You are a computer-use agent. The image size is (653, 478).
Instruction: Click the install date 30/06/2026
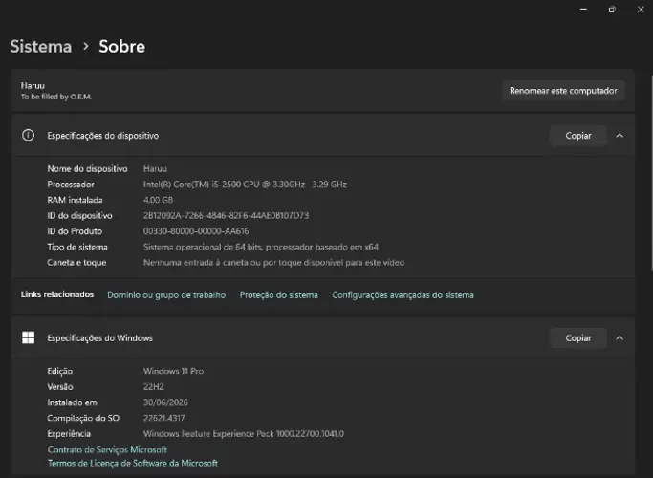click(165, 402)
